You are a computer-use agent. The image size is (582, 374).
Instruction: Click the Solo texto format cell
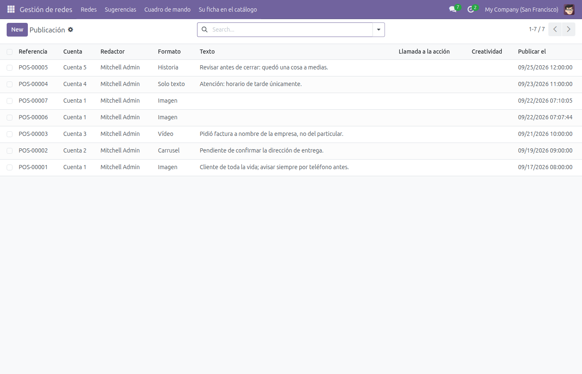click(171, 84)
